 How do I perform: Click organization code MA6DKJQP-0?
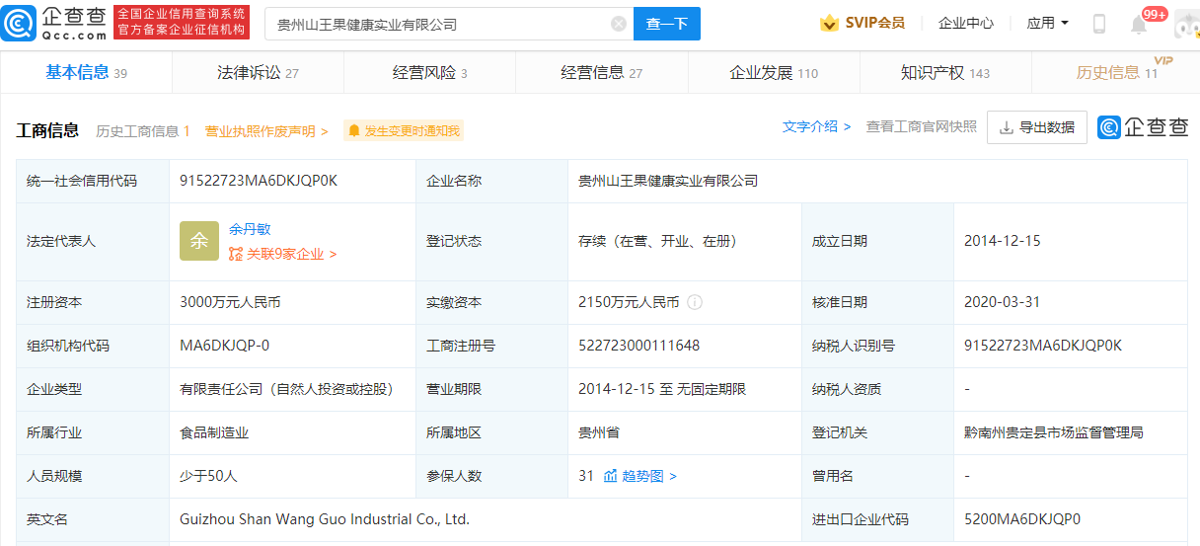225,346
